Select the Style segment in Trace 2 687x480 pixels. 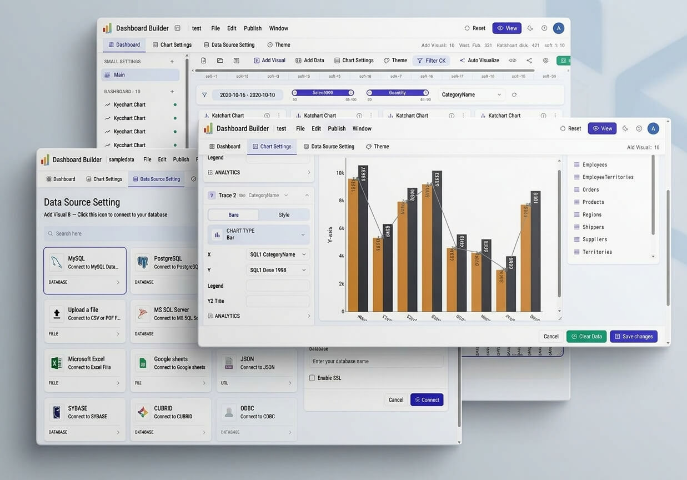click(284, 215)
